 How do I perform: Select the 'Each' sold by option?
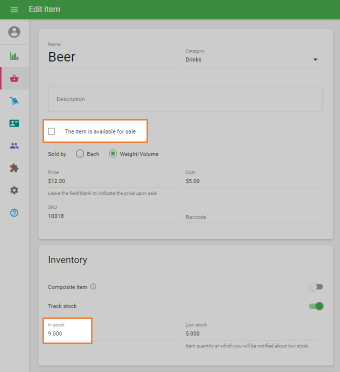[80, 154]
